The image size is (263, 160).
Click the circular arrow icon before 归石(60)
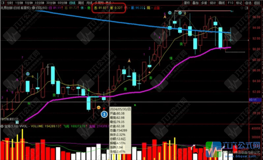tap(33, 8)
